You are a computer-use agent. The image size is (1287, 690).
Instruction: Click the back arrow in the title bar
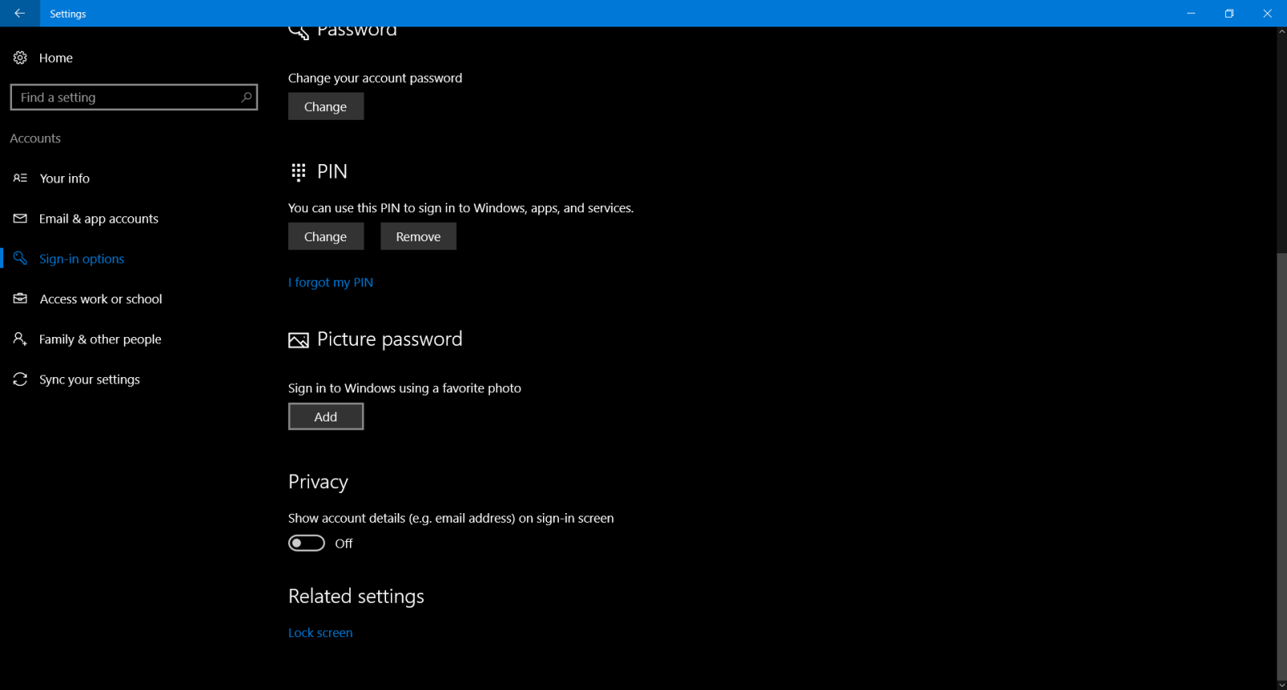(x=19, y=14)
